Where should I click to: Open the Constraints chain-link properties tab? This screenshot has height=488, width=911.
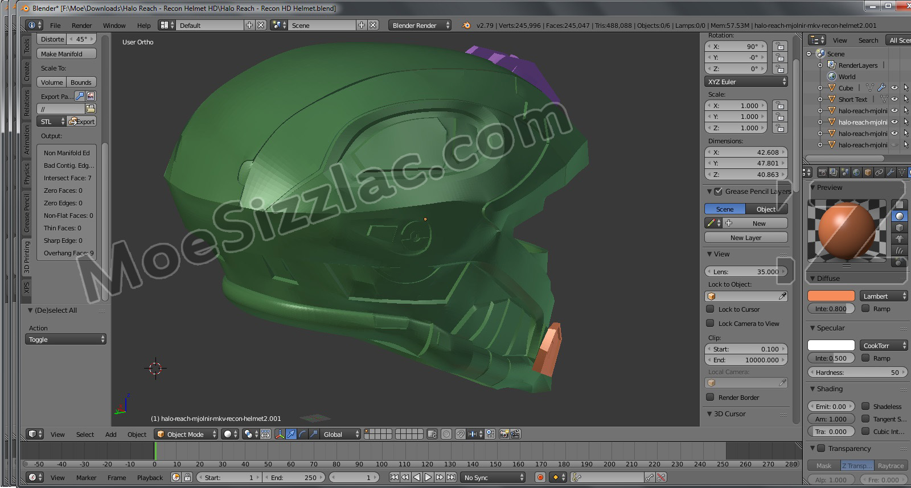879,172
